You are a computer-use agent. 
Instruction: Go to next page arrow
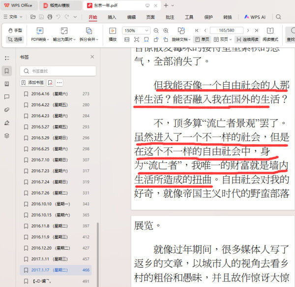tap(248, 31)
